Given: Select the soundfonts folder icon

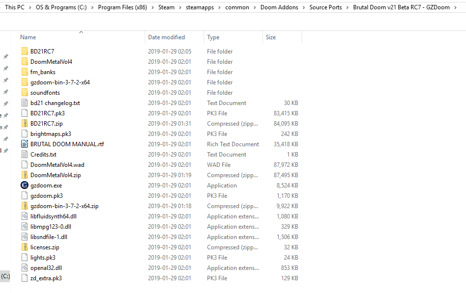Looking at the screenshot, I should click(x=25, y=92).
